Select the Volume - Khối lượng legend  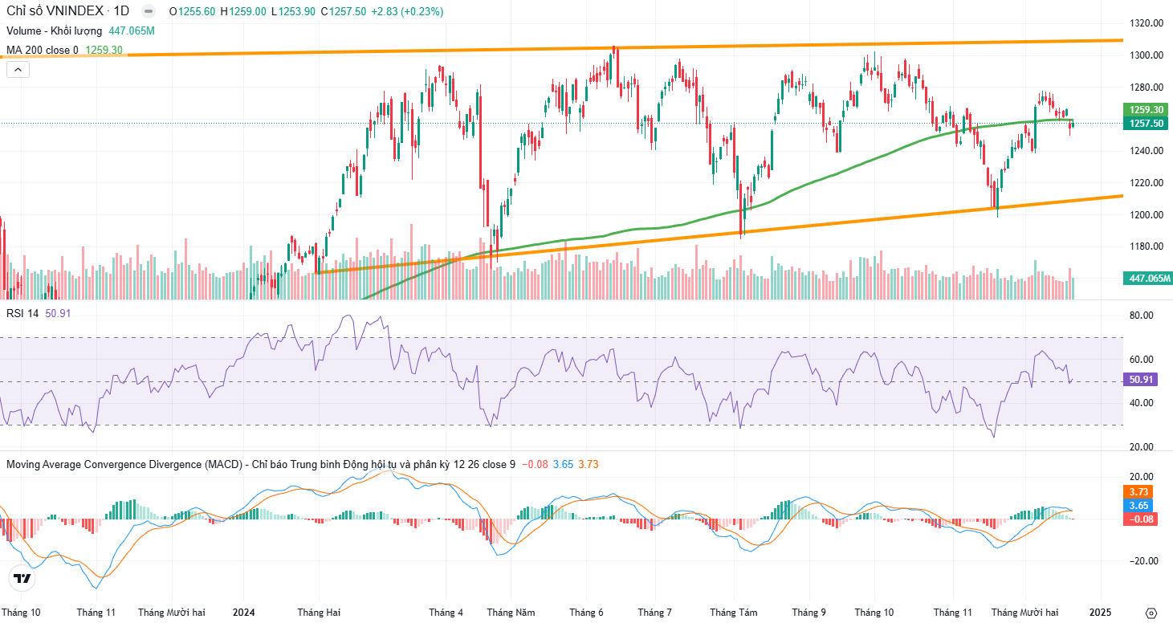coord(55,31)
